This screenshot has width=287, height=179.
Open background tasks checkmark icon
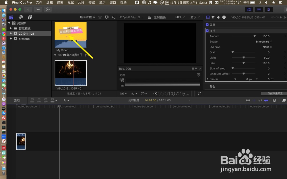click(48, 9)
